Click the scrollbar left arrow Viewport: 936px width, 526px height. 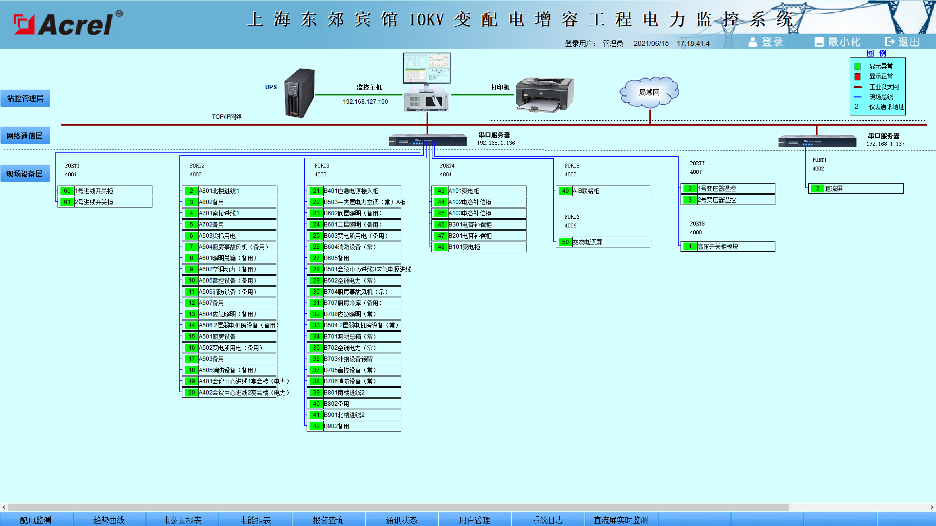[x=4, y=507]
